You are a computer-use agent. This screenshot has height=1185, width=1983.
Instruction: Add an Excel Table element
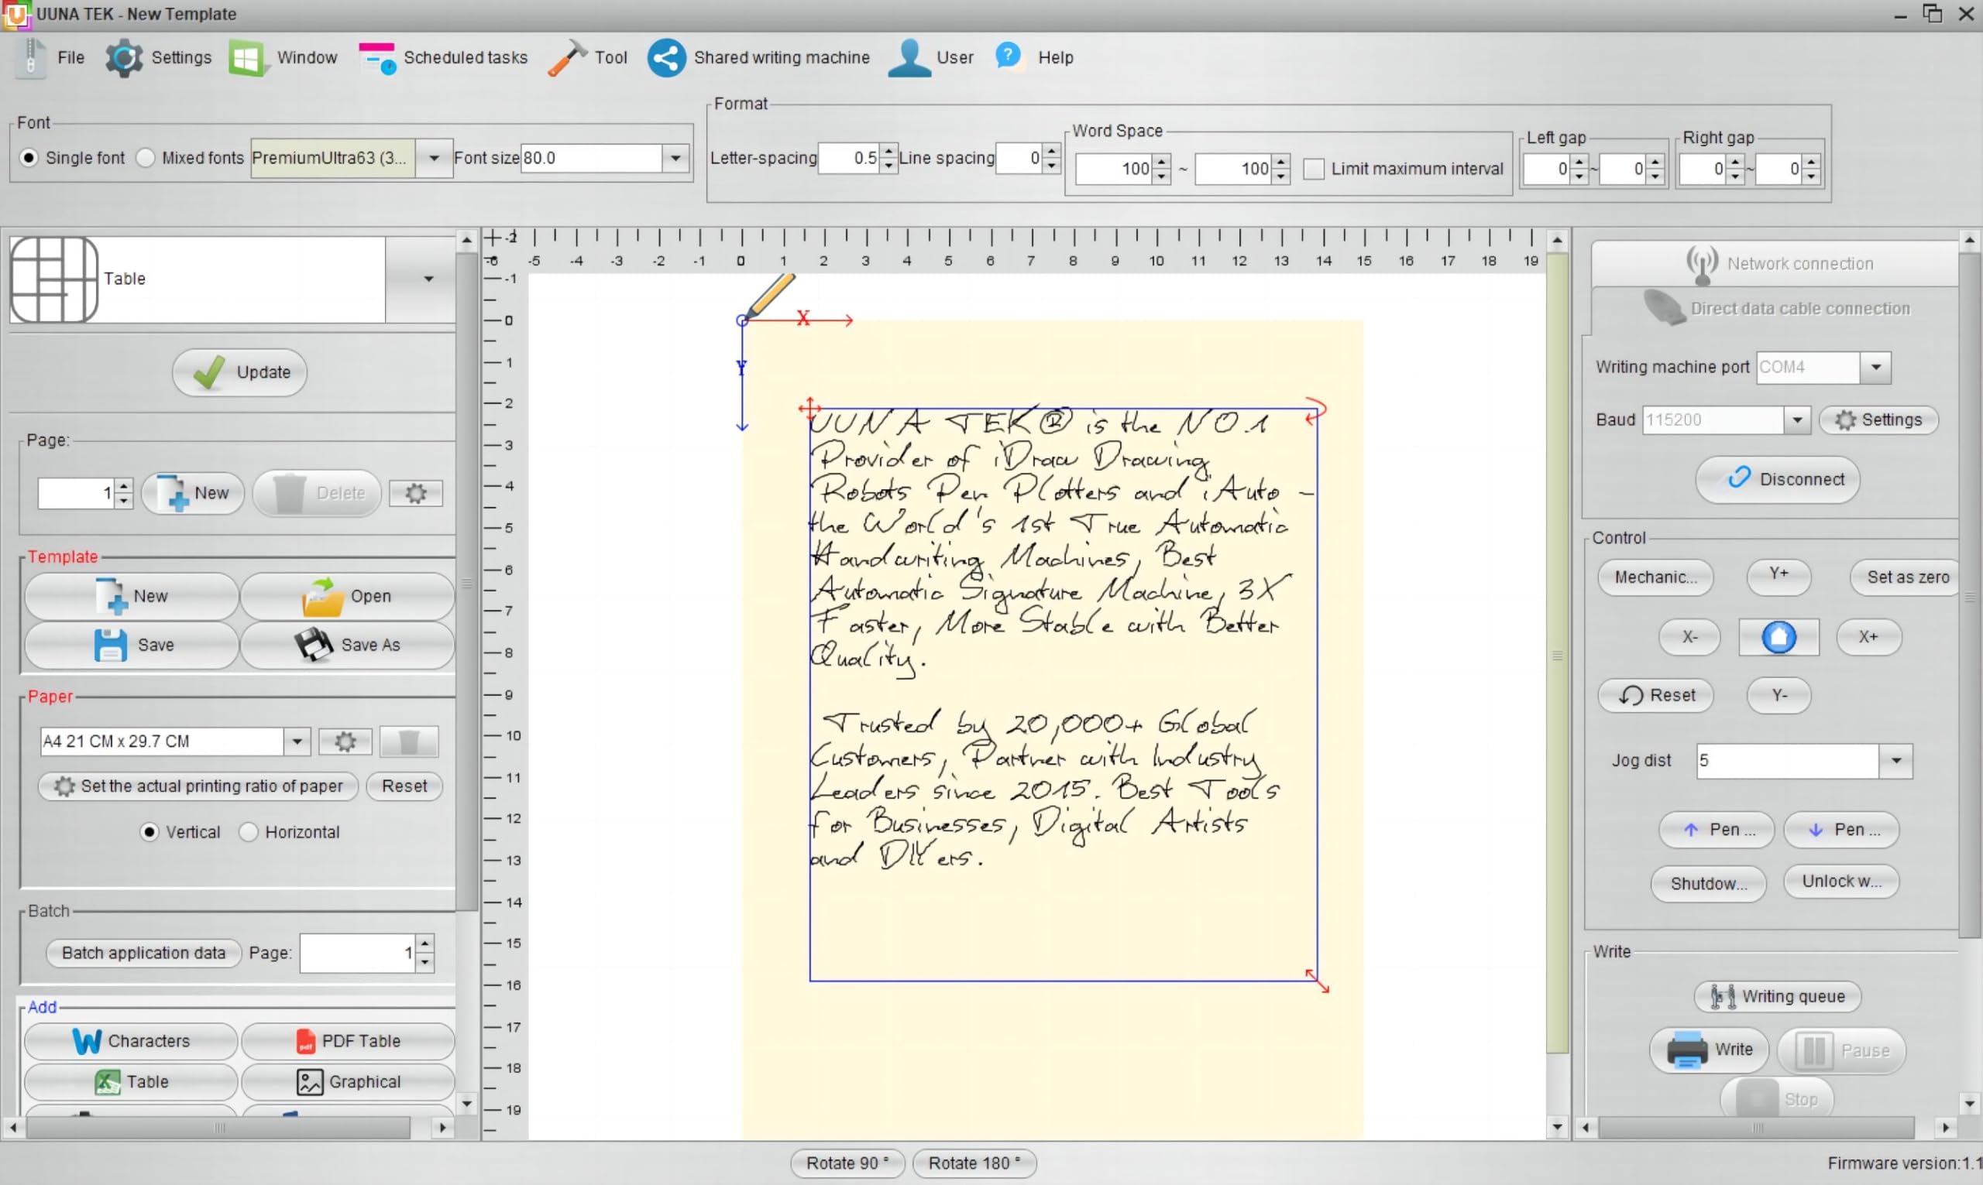[x=131, y=1082]
